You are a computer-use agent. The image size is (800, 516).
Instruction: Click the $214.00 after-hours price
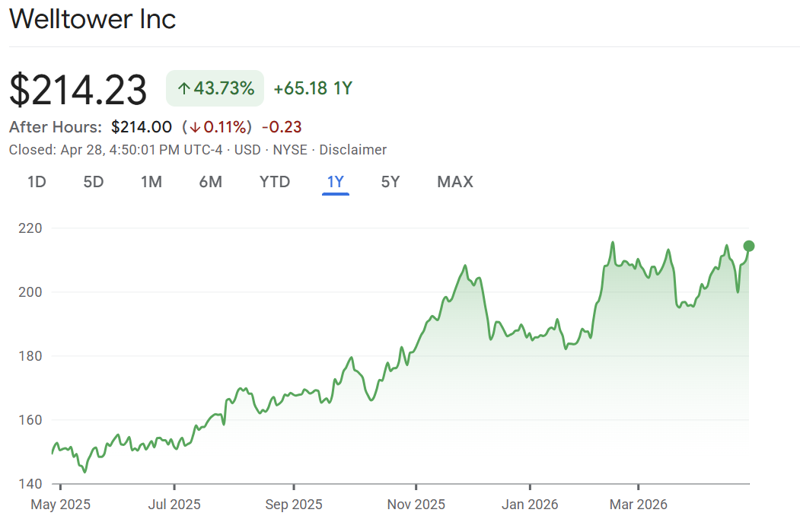click(x=142, y=127)
